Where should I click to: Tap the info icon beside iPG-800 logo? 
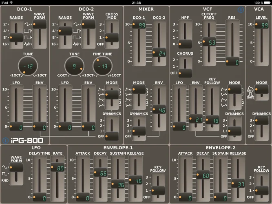pos(5,140)
